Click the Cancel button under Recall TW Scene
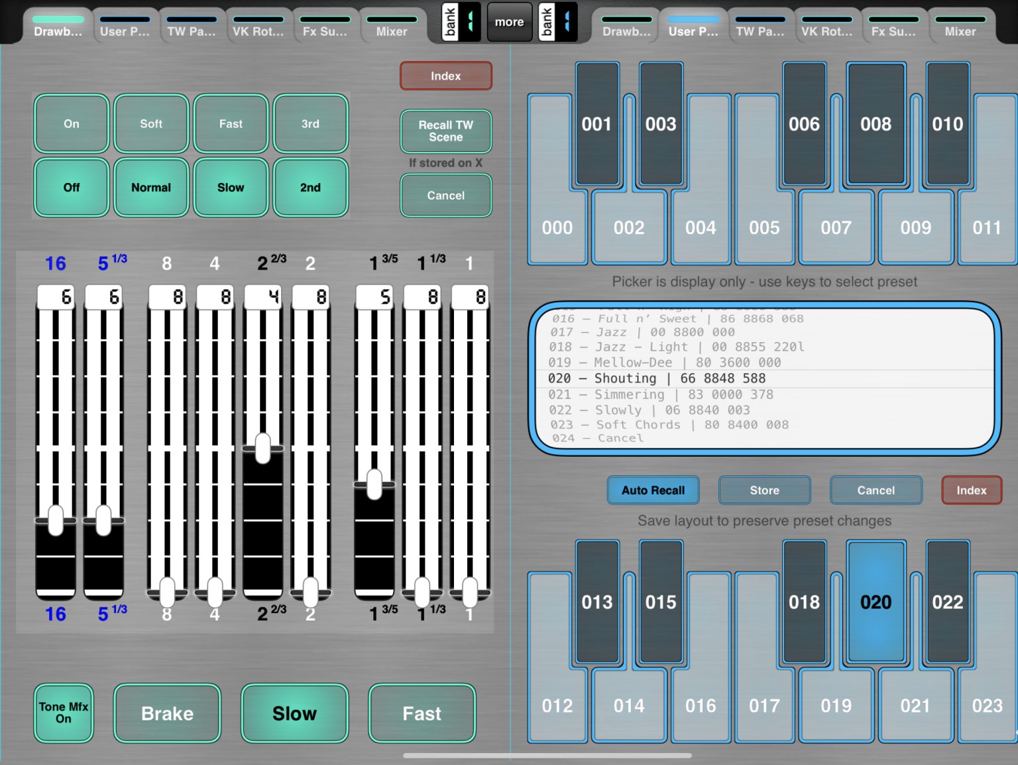 [446, 196]
